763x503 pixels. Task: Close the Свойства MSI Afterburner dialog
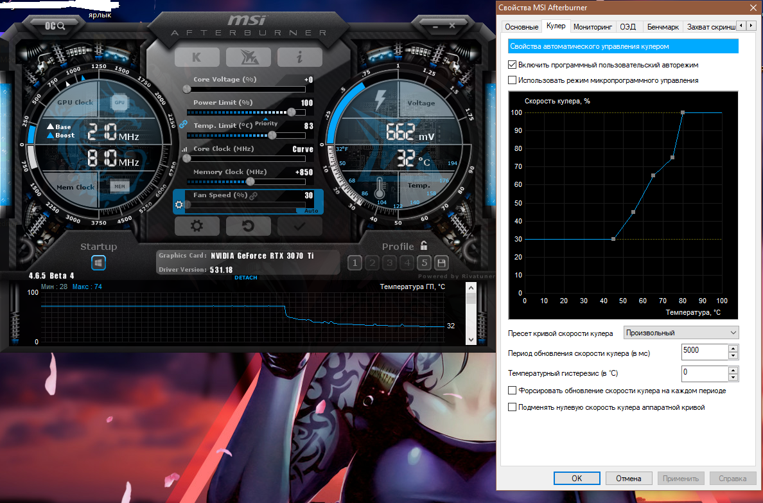[752, 8]
